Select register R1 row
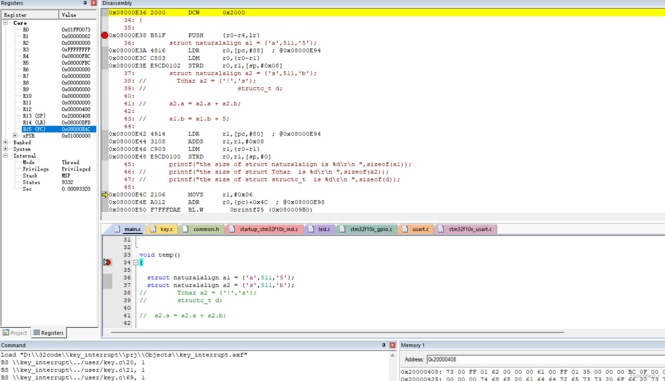This screenshot has height=381, width=665. pyautogui.click(x=49, y=36)
